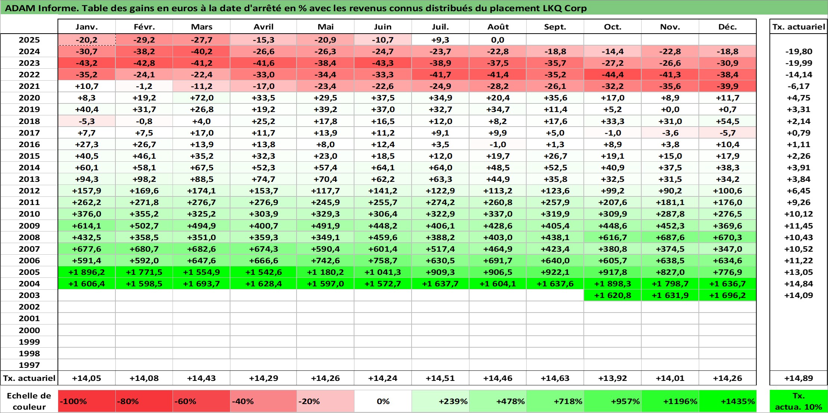Click cell +1 620,8 in October 2003

pos(613,295)
